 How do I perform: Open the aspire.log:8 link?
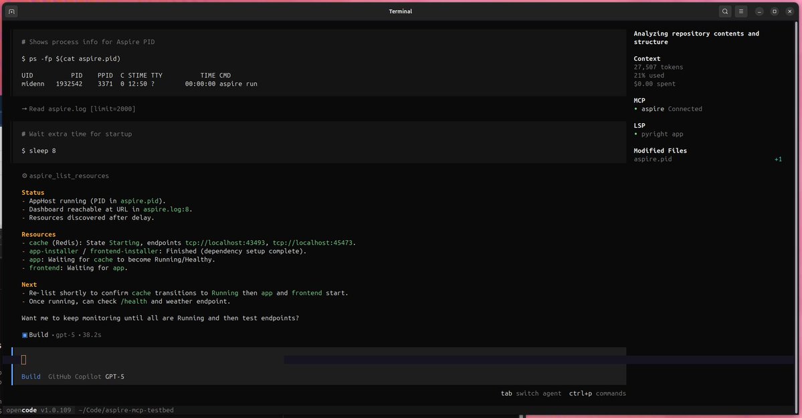(167, 209)
